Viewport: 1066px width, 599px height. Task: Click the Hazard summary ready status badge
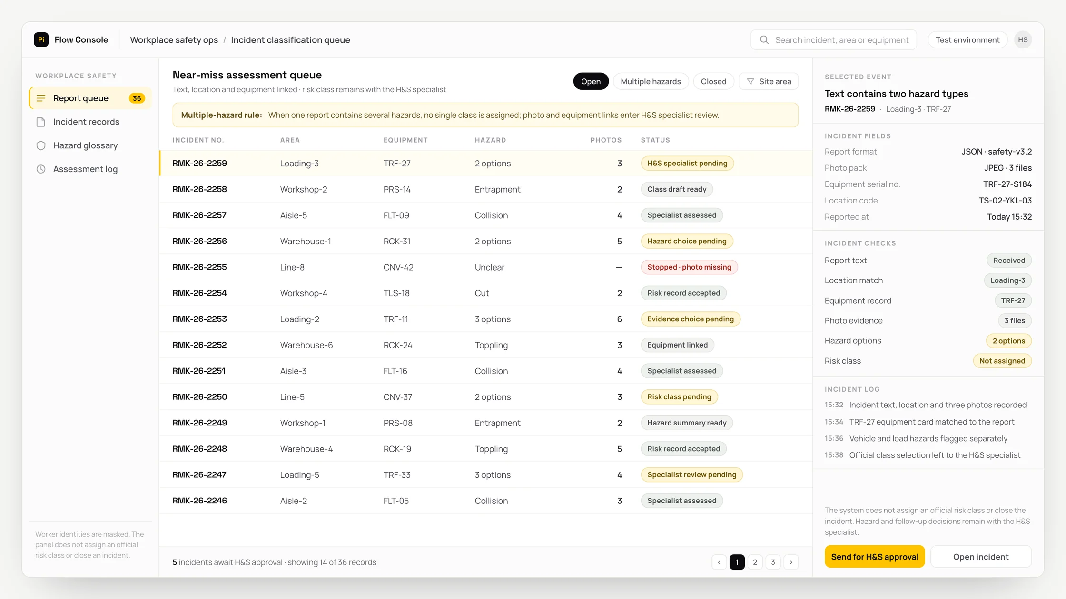687,423
